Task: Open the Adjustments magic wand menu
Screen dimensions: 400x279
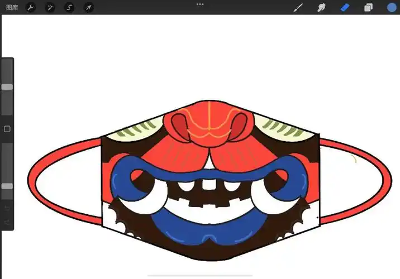Action: pyautogui.click(x=50, y=7)
